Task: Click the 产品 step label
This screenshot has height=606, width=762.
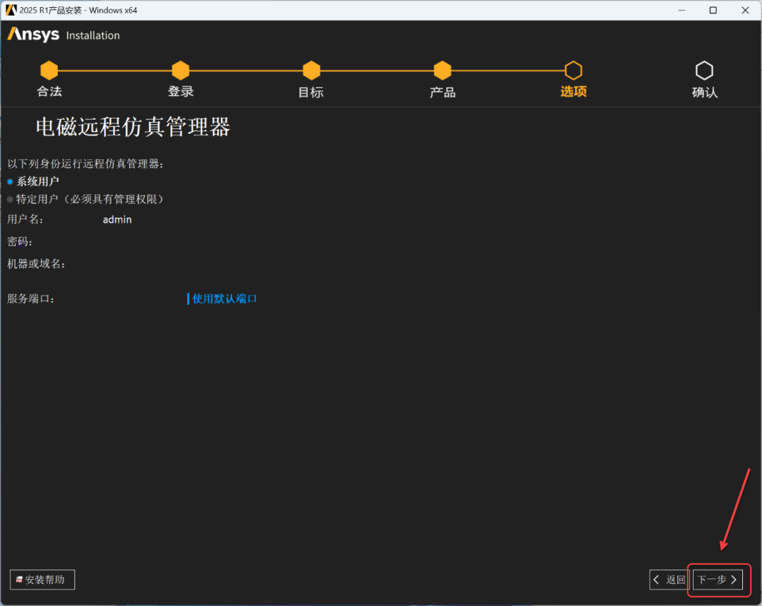Action: (x=442, y=92)
